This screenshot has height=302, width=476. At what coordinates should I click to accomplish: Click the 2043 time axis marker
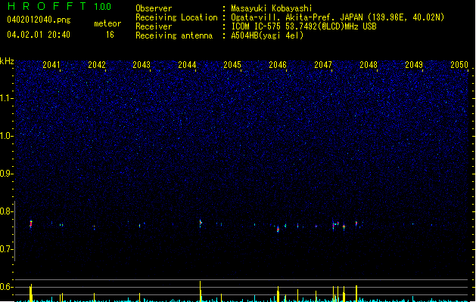[142, 65]
